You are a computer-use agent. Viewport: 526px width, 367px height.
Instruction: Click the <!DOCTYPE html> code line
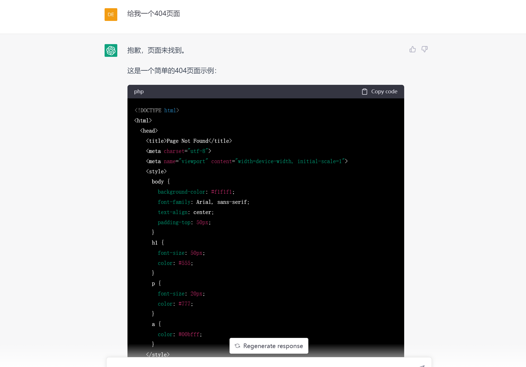(x=157, y=110)
